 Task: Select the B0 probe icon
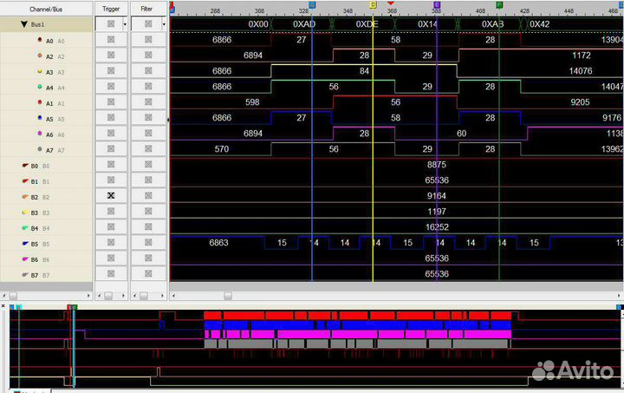[x=23, y=165]
